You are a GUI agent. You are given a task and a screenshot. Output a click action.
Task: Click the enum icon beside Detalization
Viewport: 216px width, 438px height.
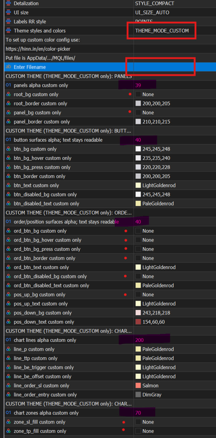[9, 3]
